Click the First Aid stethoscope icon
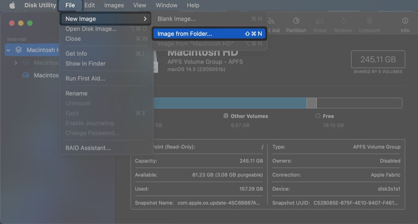Screen dimensions: 418x224 pyautogui.click(x=271, y=21)
